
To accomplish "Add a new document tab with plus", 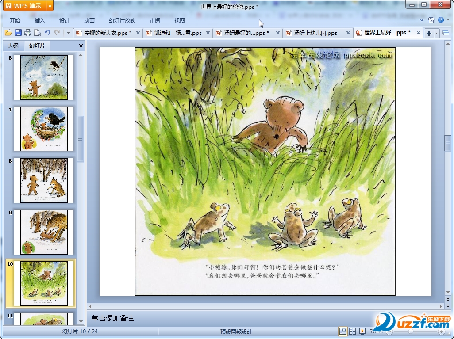I will [429, 33].
